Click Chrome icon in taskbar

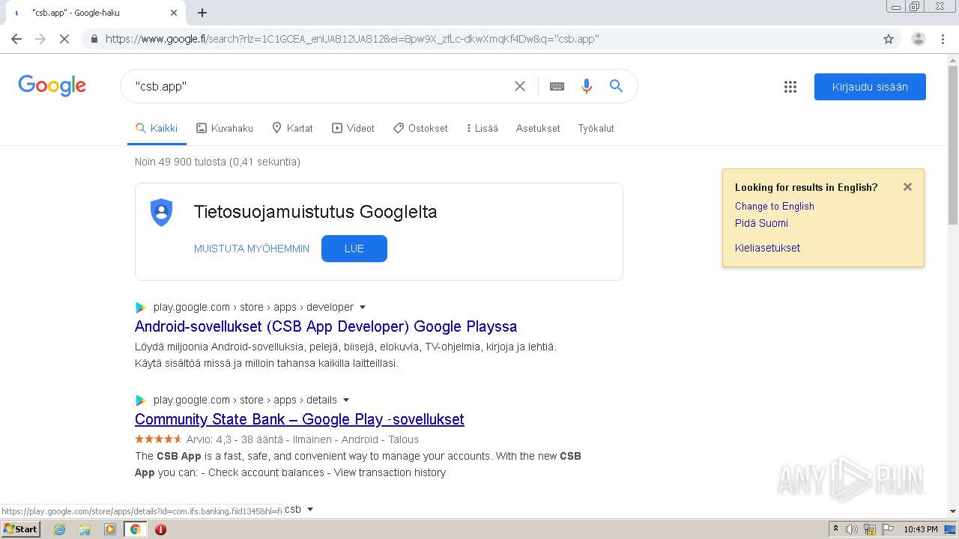click(x=135, y=529)
